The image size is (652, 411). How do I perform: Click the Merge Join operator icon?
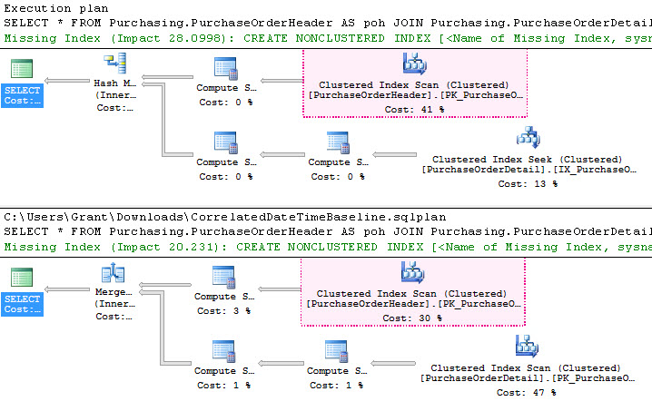coord(114,272)
